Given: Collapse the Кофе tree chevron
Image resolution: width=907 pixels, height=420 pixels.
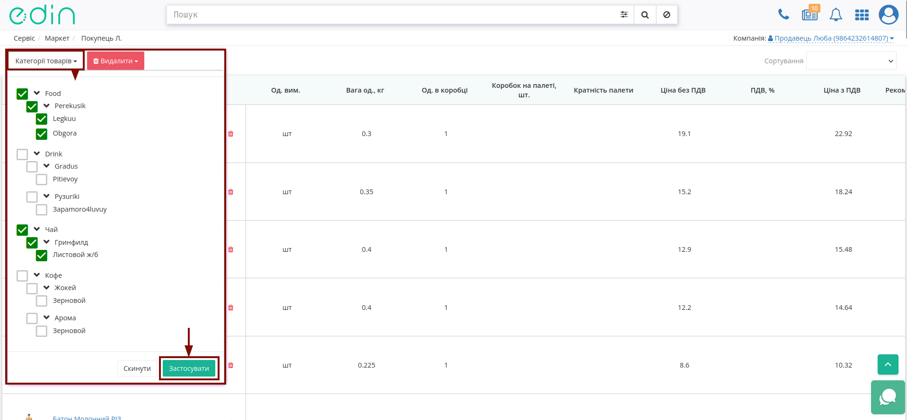Looking at the screenshot, I should point(37,275).
